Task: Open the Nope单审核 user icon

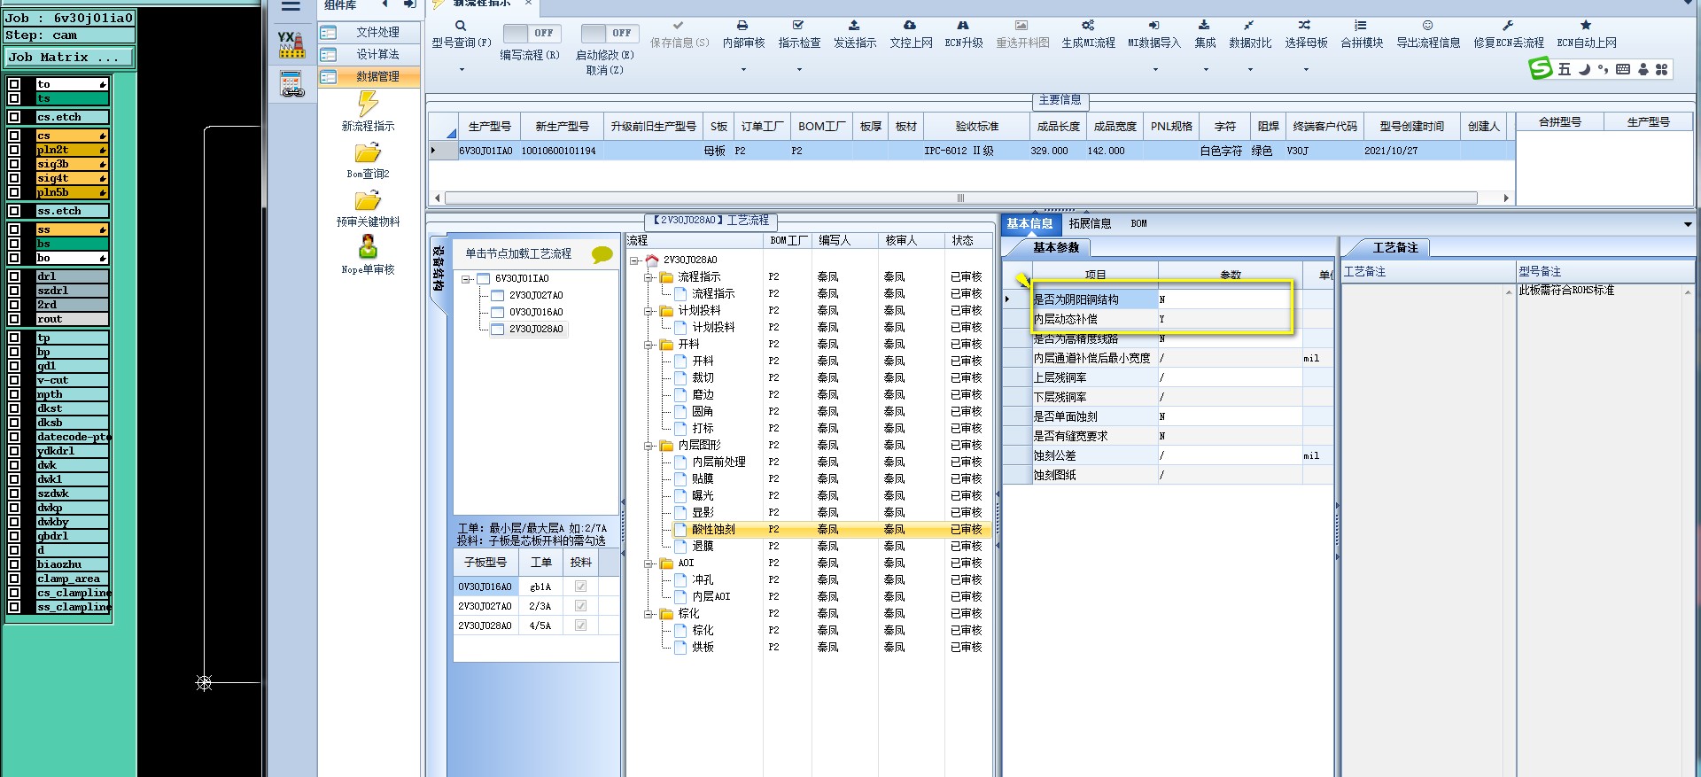Action: click(x=368, y=246)
